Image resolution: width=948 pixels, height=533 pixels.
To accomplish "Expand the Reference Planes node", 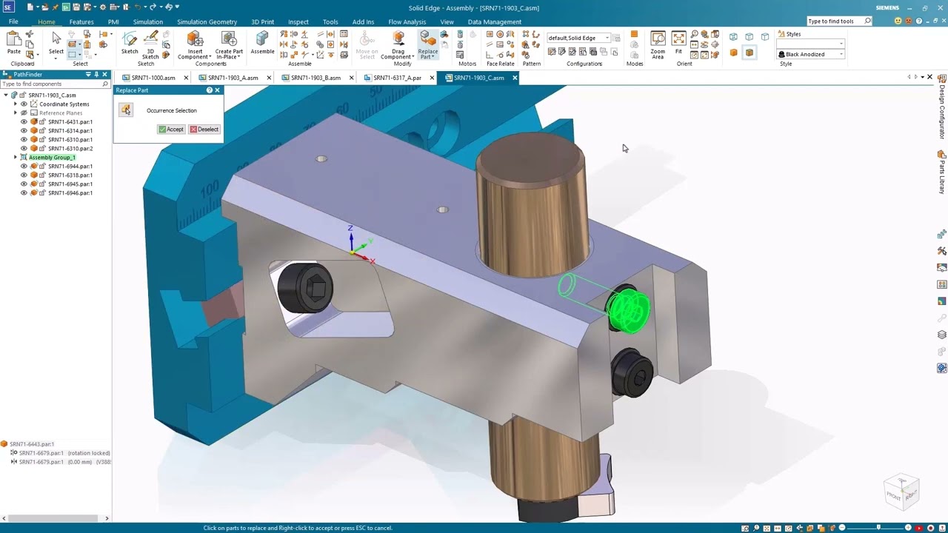I will (x=16, y=113).
